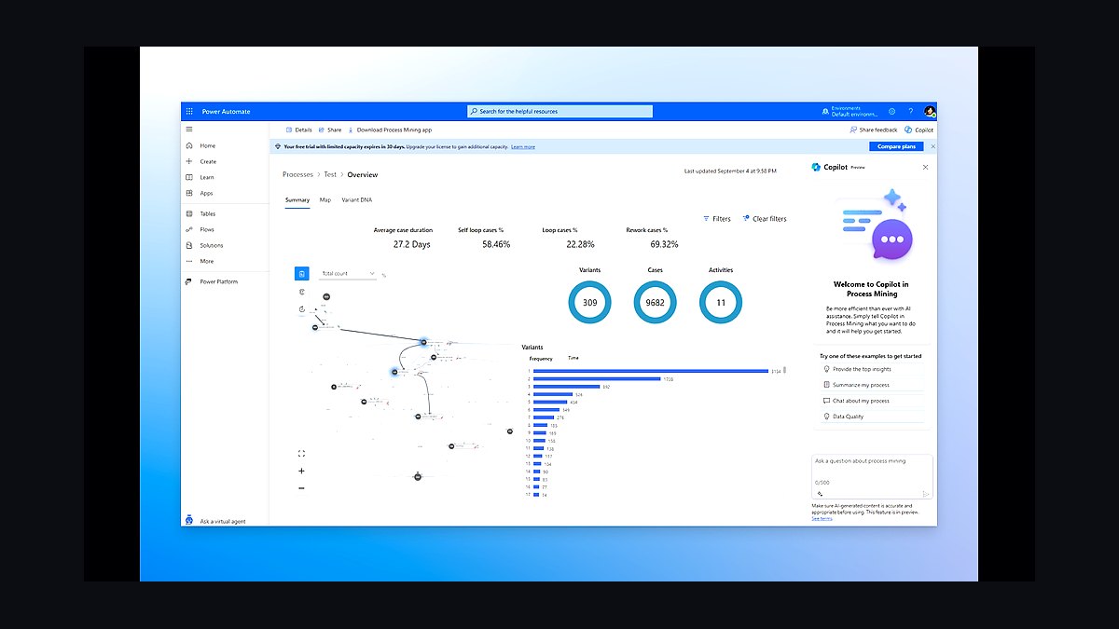Open the See terms link
The height and width of the screenshot is (629, 1119).
tap(822, 518)
